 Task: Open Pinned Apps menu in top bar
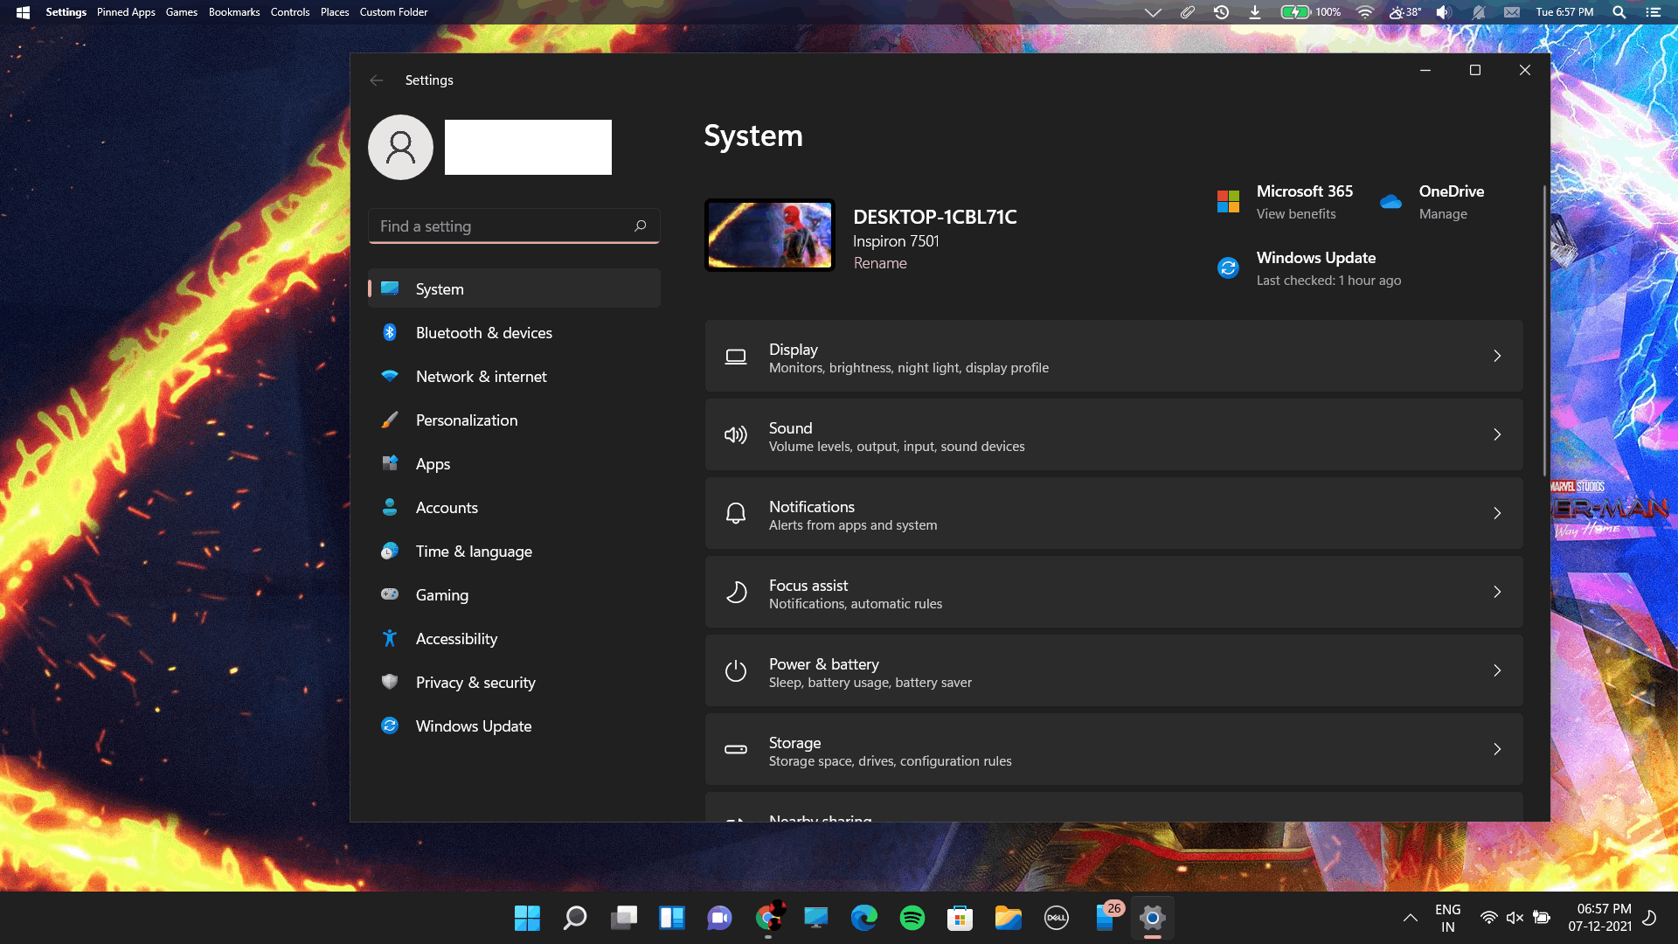click(126, 12)
